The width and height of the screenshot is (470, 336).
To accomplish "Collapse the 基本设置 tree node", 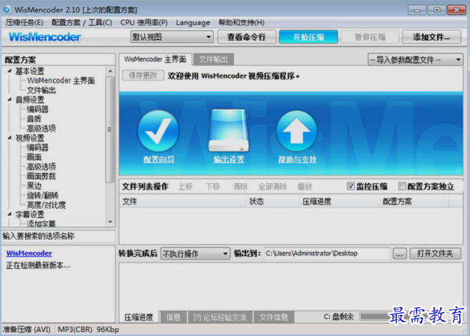I will 10,71.
